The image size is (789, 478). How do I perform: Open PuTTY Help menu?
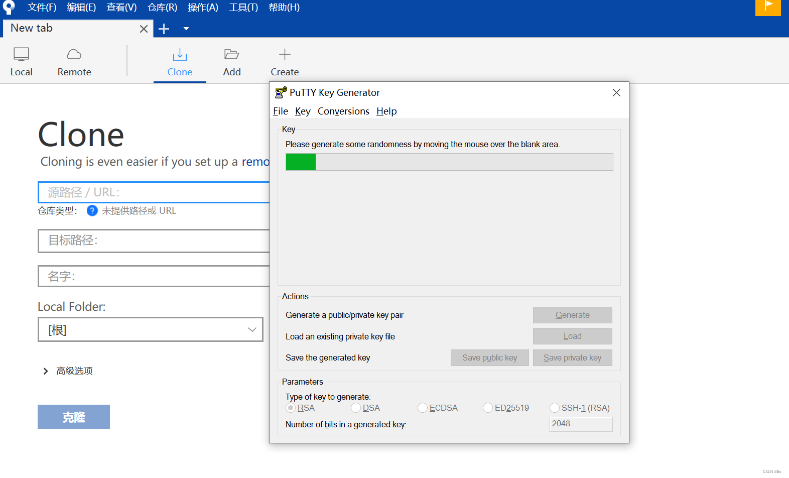386,111
